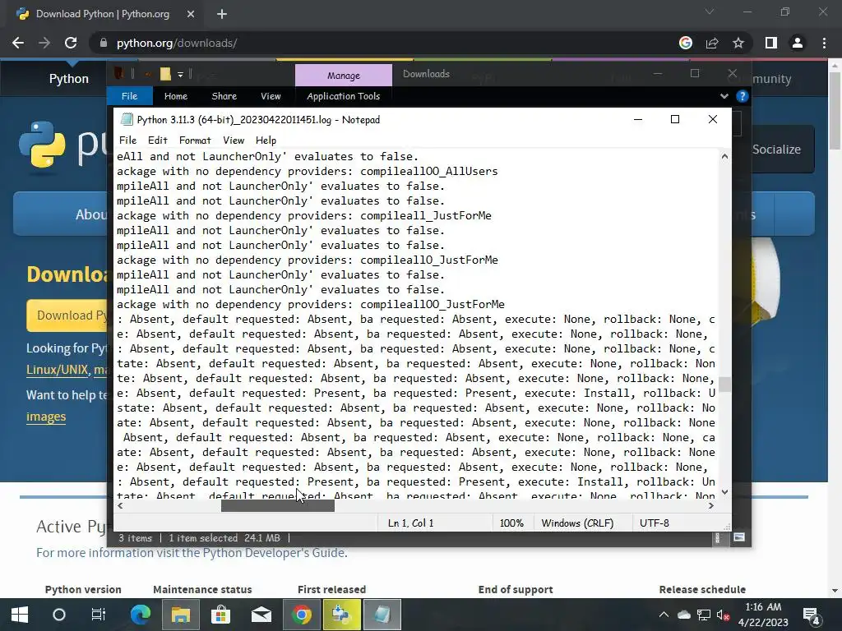The height and width of the screenshot is (631, 842).
Task: Open the Chrome three-dot menu
Action: click(824, 43)
